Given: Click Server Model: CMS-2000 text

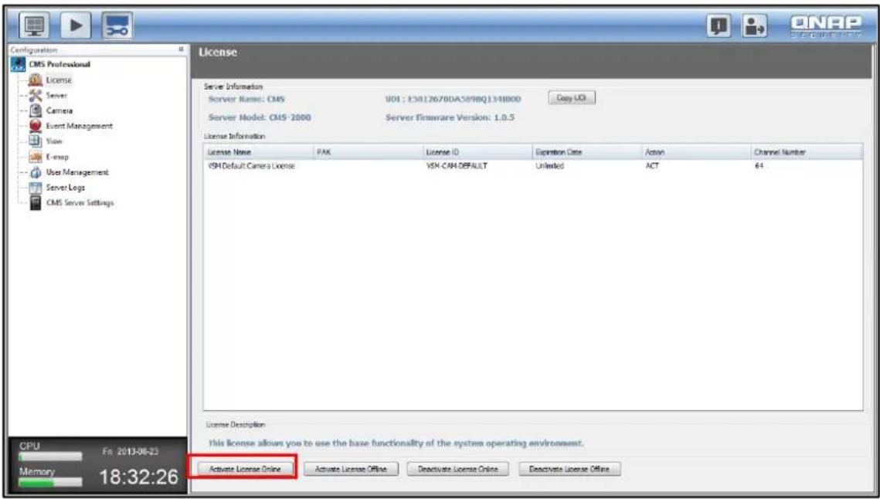Looking at the screenshot, I should point(260,118).
